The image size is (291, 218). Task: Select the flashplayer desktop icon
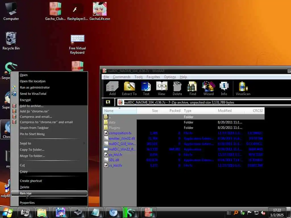[77, 11]
